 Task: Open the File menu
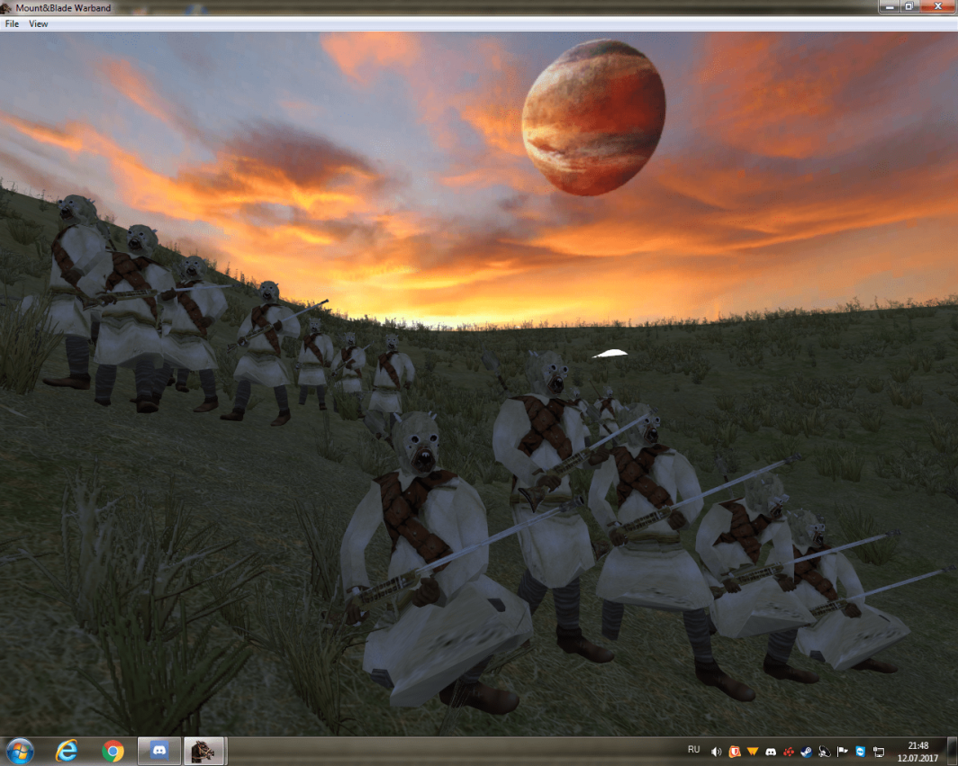click(x=12, y=23)
